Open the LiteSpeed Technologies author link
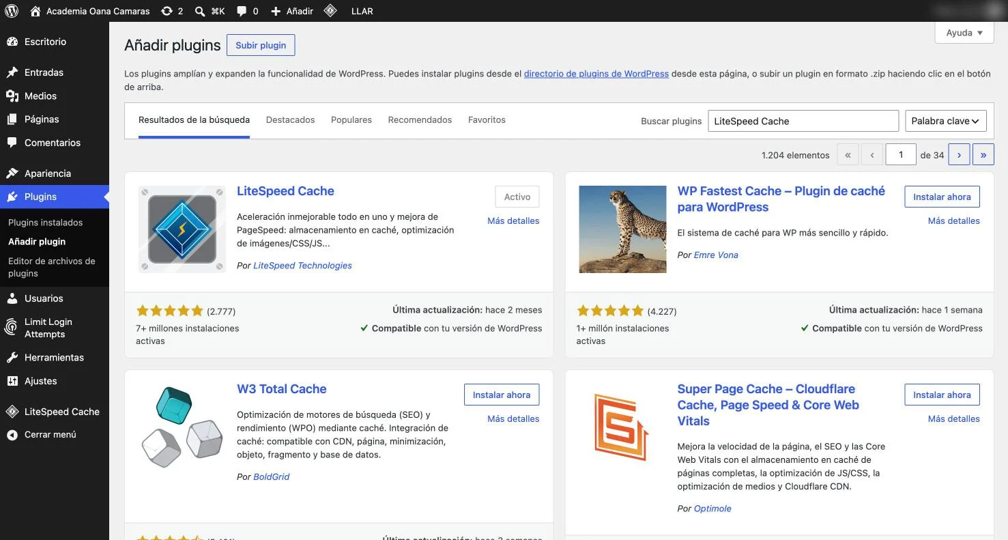This screenshot has height=540, width=1008. pos(302,266)
